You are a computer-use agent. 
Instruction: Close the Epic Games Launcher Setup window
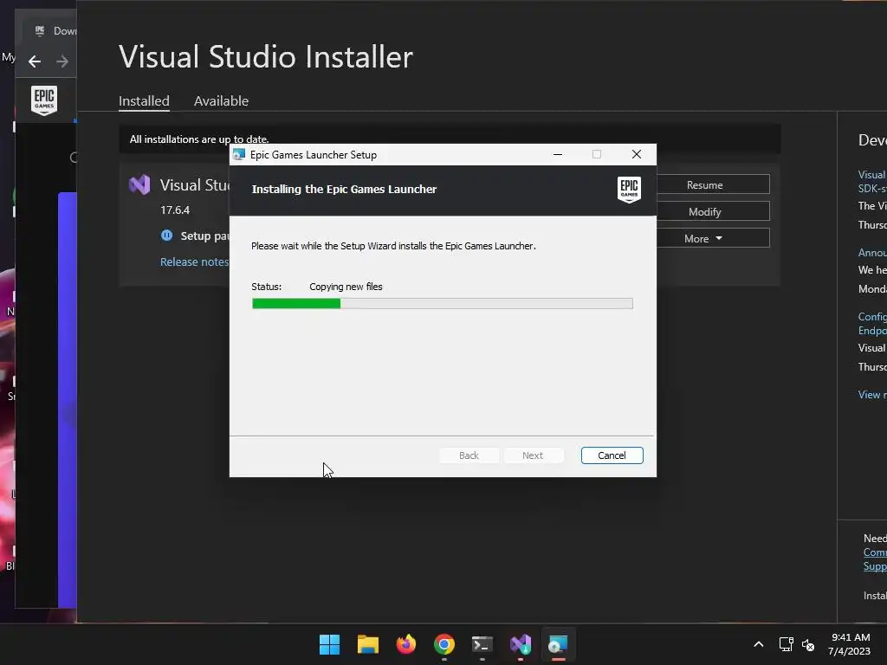[x=637, y=154]
